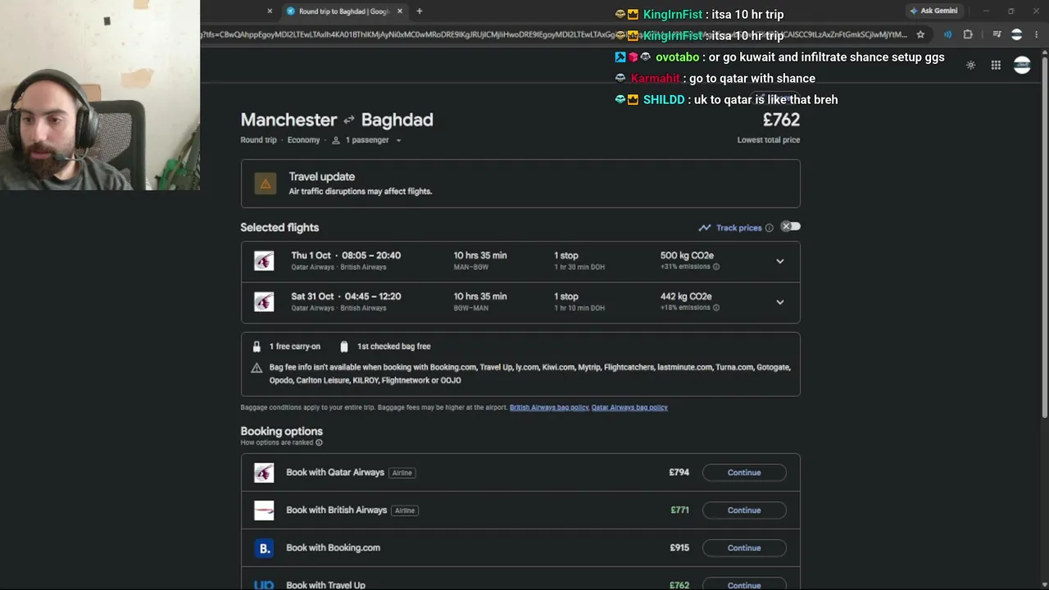Click the Ask Gemini button
Screen dimensions: 1049x590
(933, 11)
